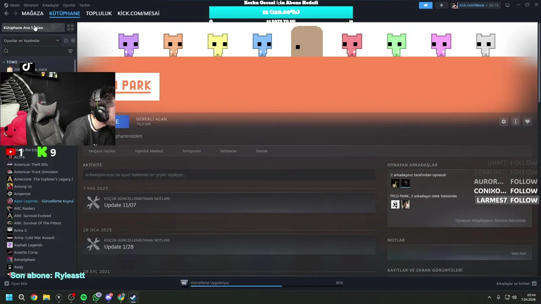
Task: Show game info with the info icon
Action: [515, 122]
